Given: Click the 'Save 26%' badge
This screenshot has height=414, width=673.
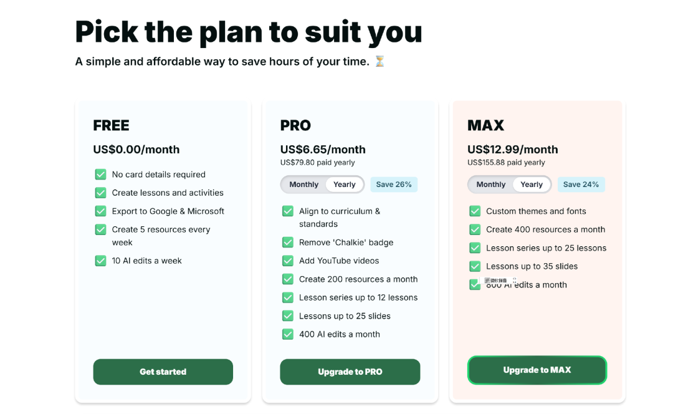Looking at the screenshot, I should pos(394,185).
